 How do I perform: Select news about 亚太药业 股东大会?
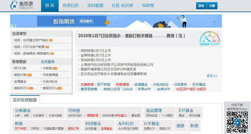pos(113,74)
